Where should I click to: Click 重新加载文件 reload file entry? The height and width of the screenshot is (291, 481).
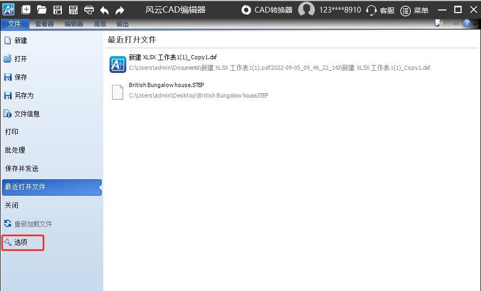pyautogui.click(x=28, y=224)
